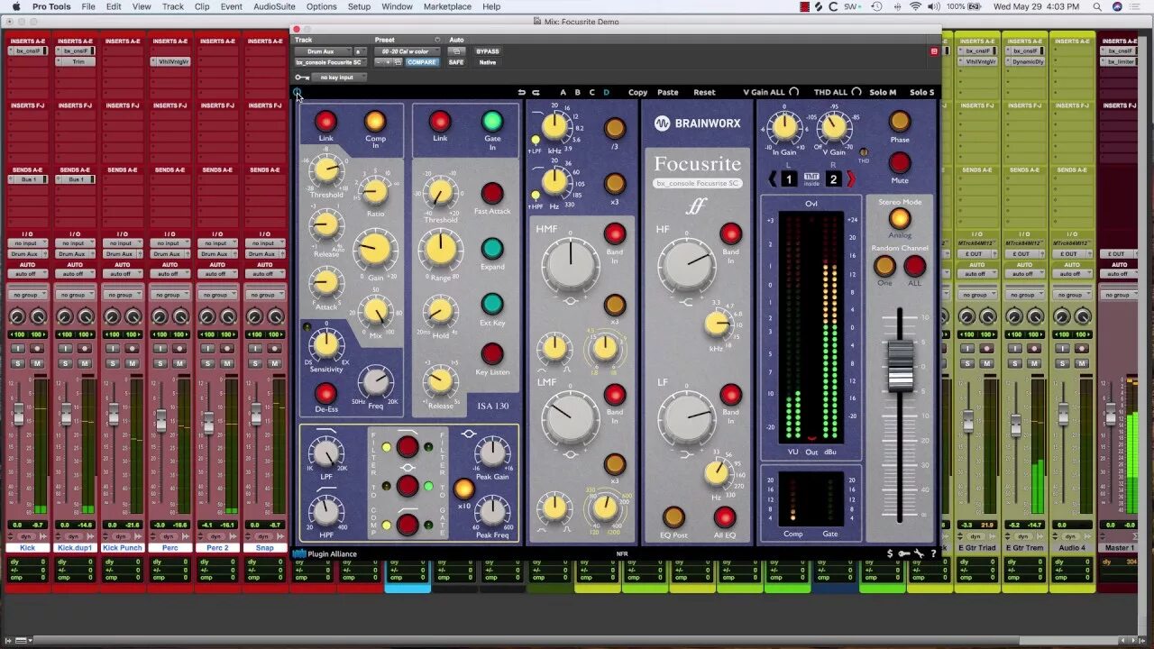Click Paste in plugin header
Screen dimensions: 1154x649
[668, 92]
